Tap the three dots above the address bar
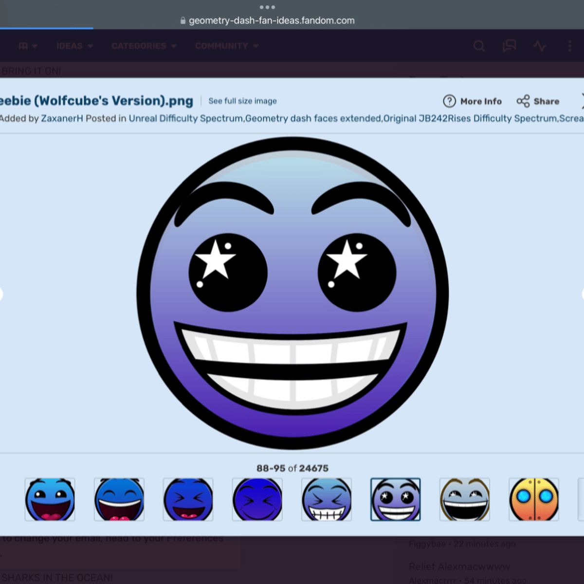The width and height of the screenshot is (584, 584). [267, 7]
